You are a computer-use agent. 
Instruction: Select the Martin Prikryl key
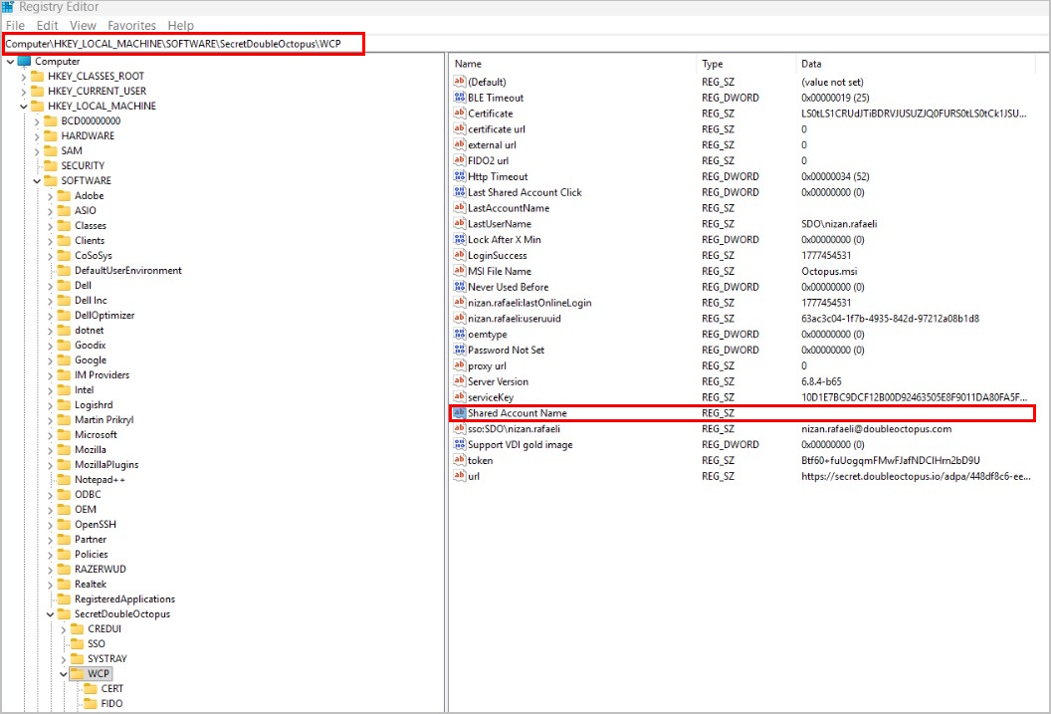(104, 419)
